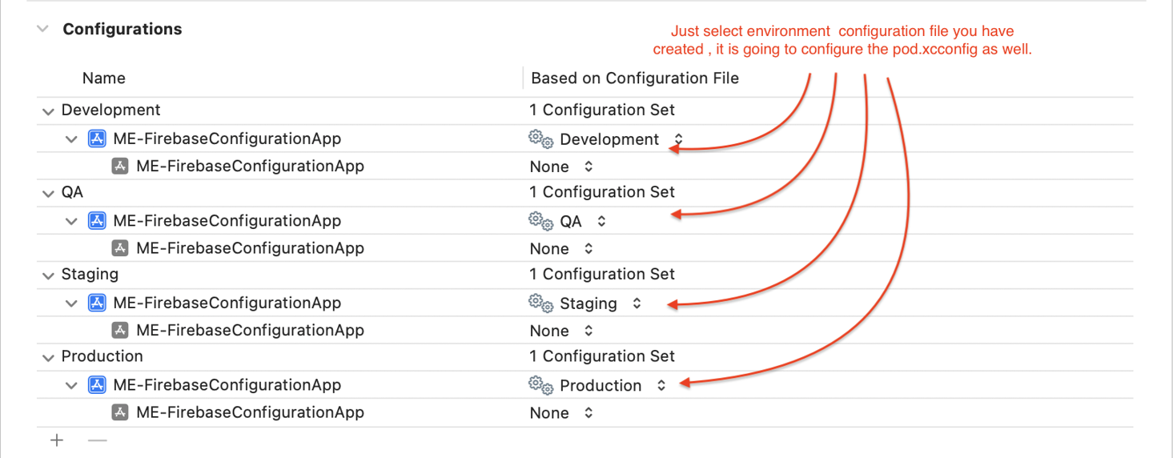Viewport: 1173px width, 458px height.
Task: Open Development configuration file dropdown
Action: pyautogui.click(x=678, y=139)
